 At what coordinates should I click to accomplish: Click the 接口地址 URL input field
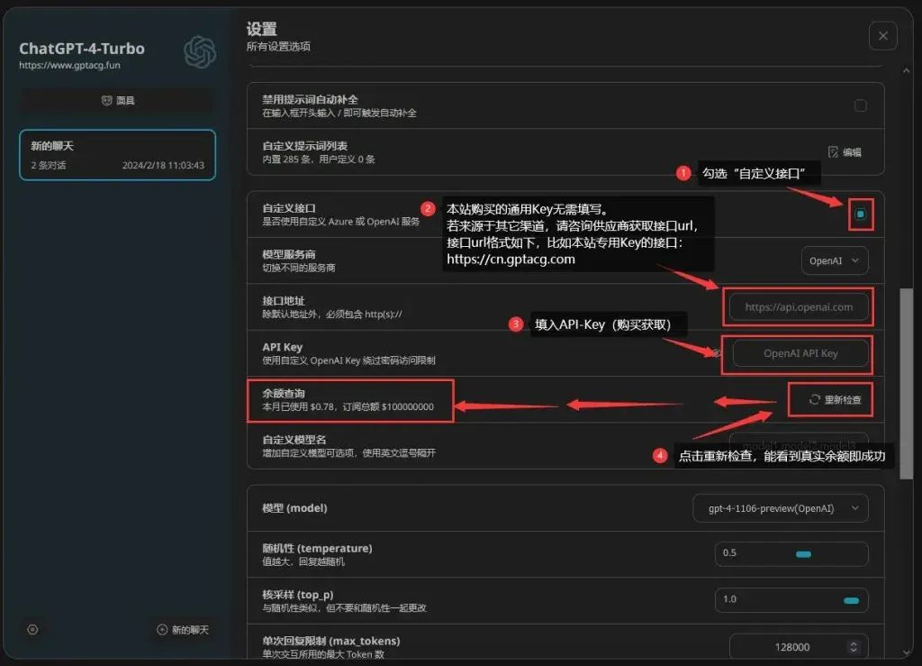click(x=798, y=307)
